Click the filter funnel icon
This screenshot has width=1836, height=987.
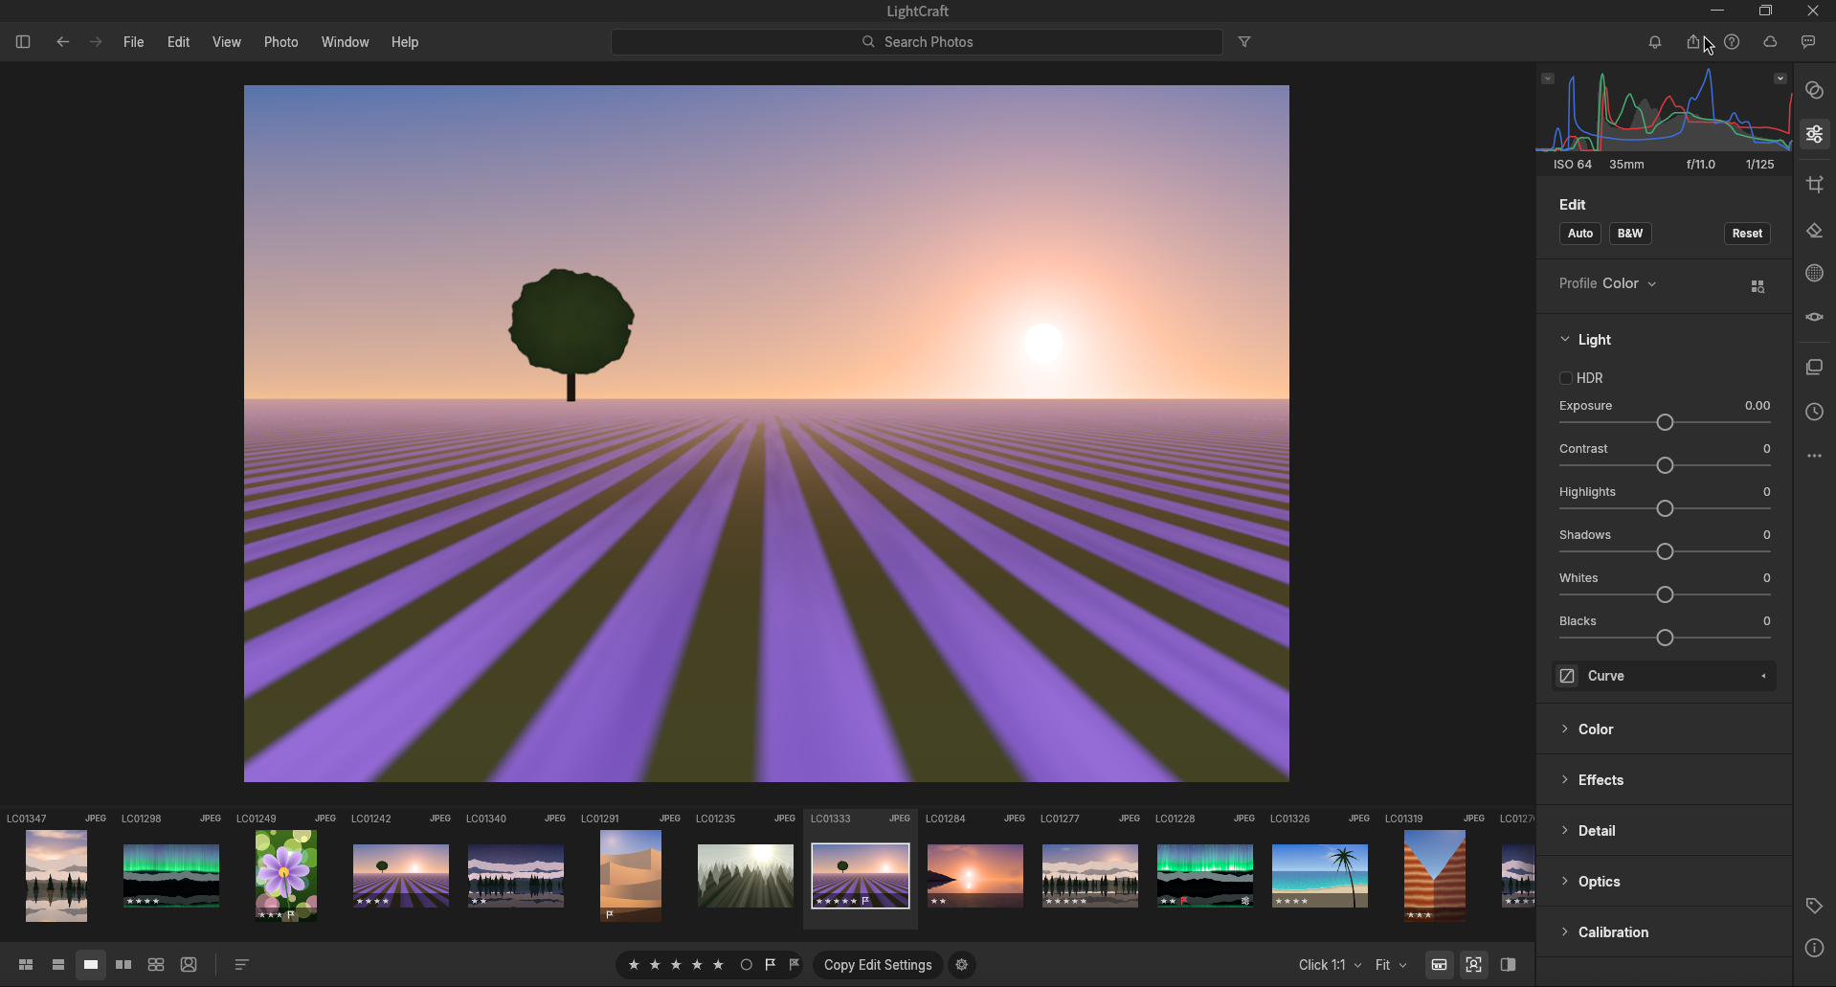(x=1245, y=42)
